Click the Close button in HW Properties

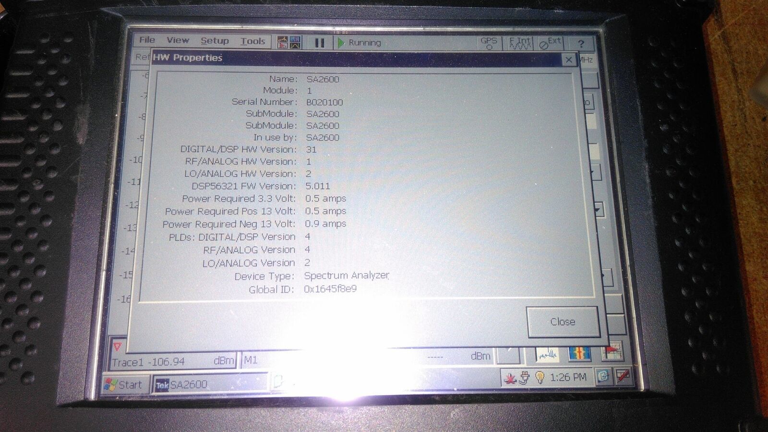pyautogui.click(x=563, y=322)
